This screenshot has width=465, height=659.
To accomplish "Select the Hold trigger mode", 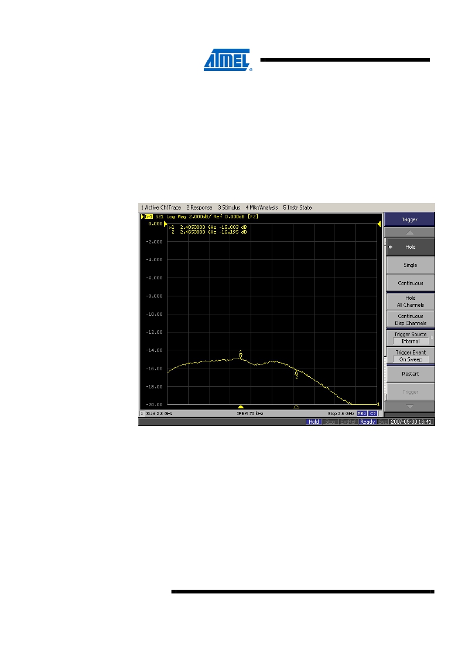I will 410,247.
